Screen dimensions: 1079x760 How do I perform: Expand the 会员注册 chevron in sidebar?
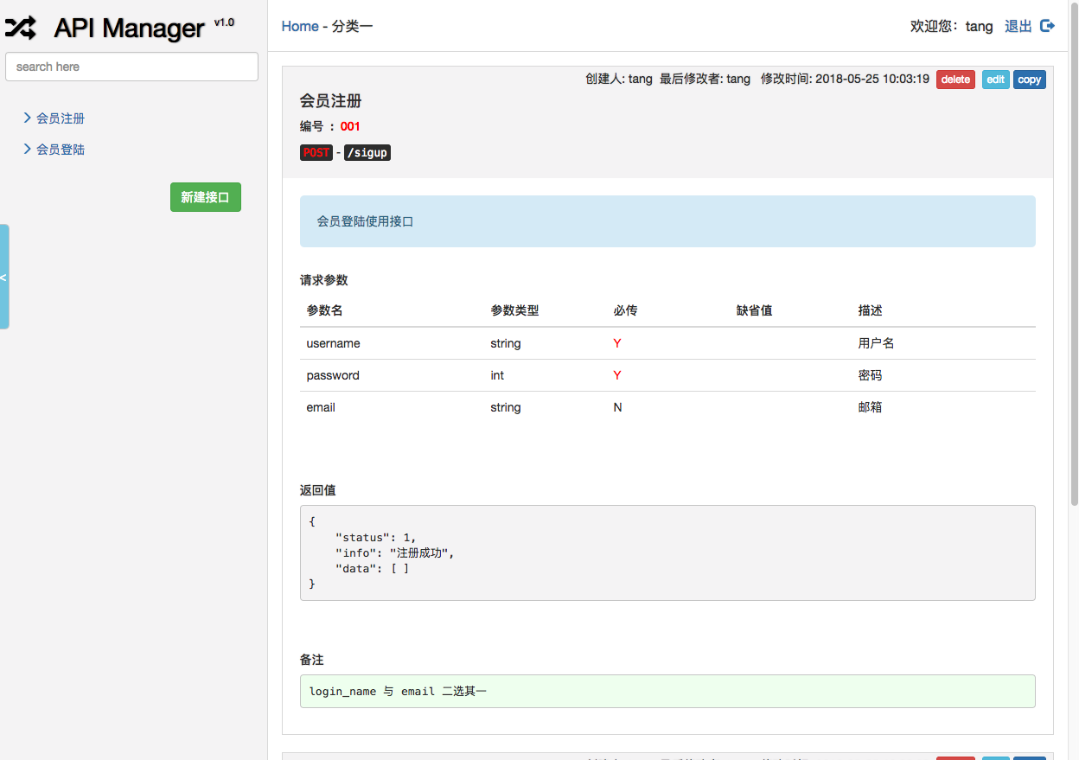pos(28,118)
